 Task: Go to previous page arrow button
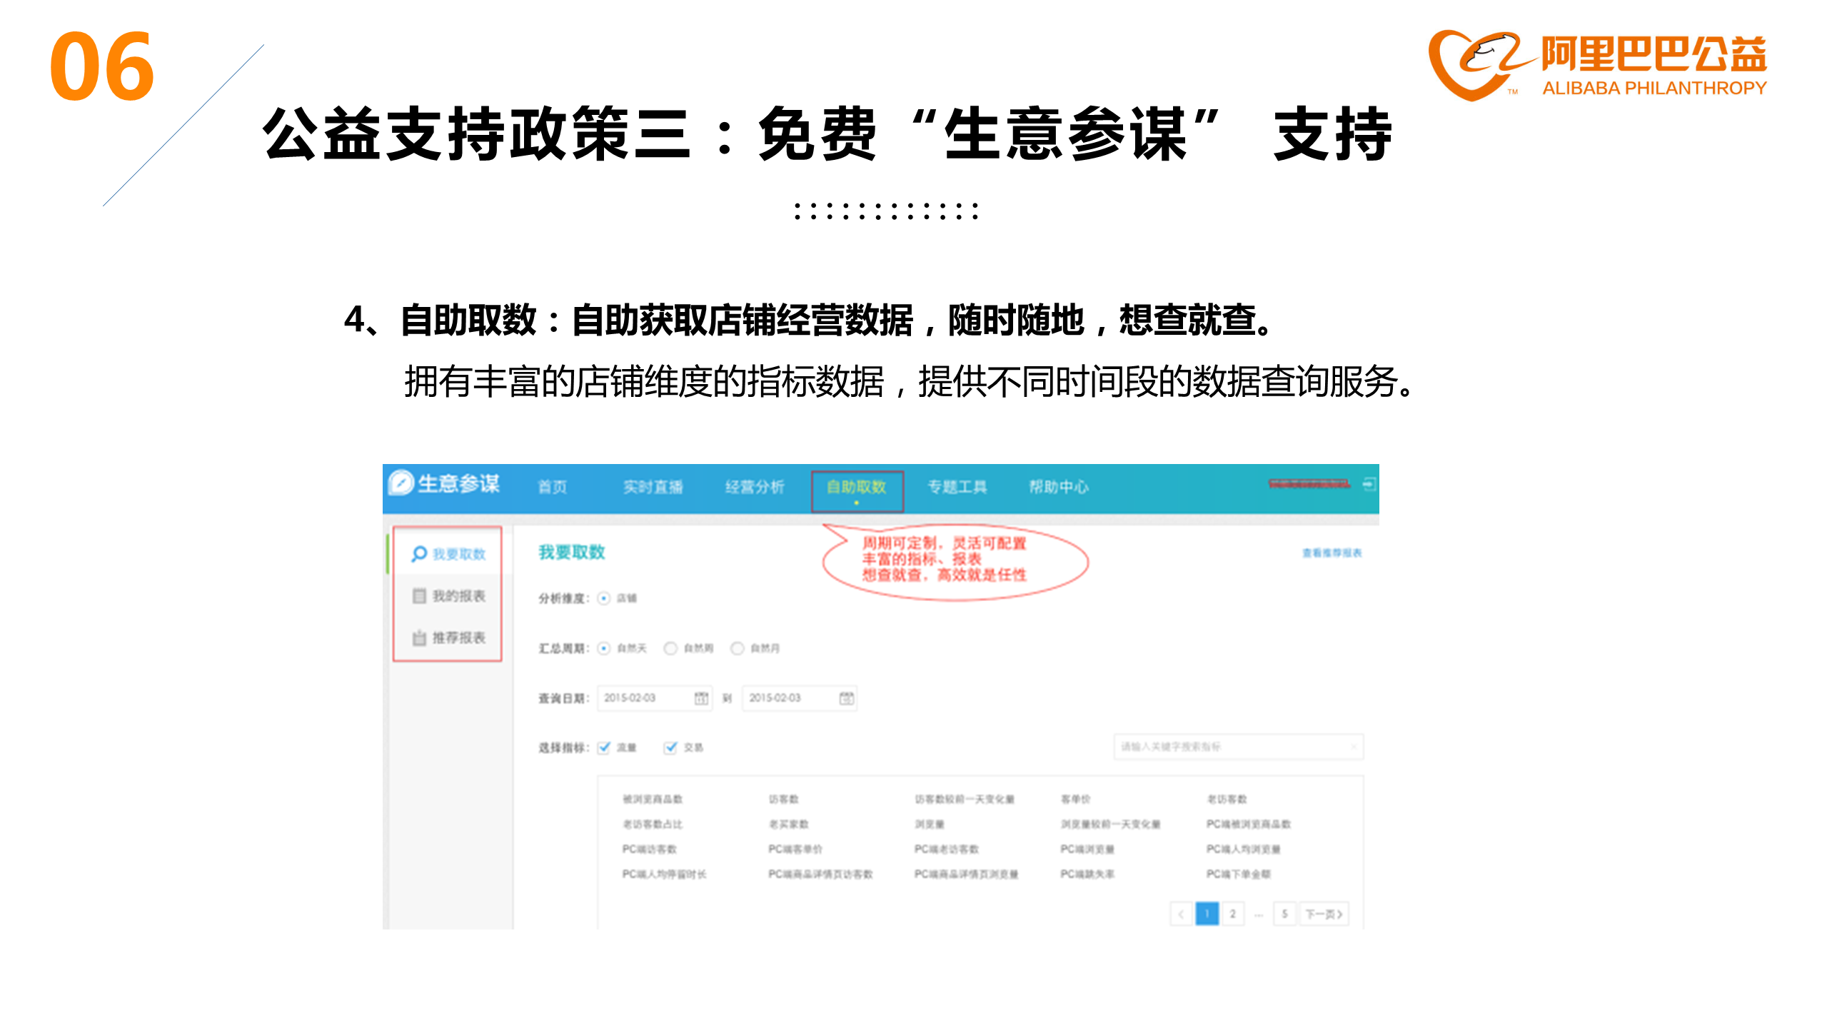[1181, 914]
